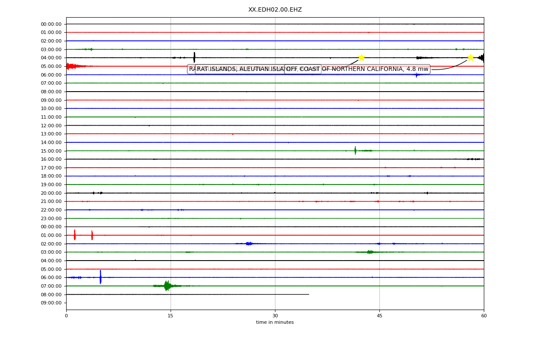550x344 pixels.
Task: Click the yellow star near 58 minutes
Action: point(471,58)
